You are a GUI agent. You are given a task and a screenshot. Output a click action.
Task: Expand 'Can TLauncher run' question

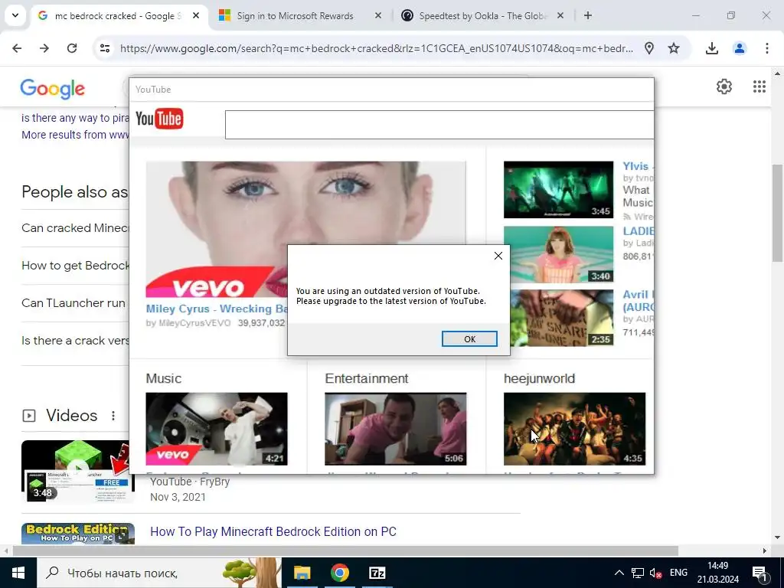[x=75, y=303]
